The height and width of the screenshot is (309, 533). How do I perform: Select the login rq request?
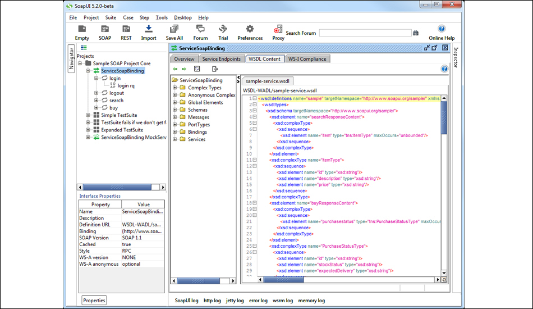click(126, 86)
